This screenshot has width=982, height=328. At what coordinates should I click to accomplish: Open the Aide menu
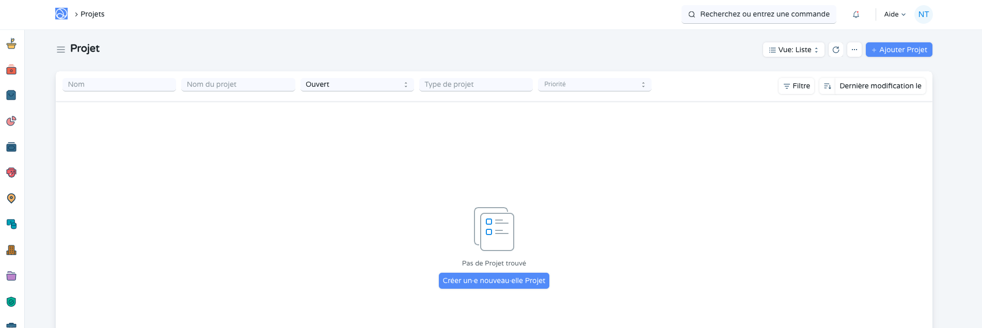(895, 14)
